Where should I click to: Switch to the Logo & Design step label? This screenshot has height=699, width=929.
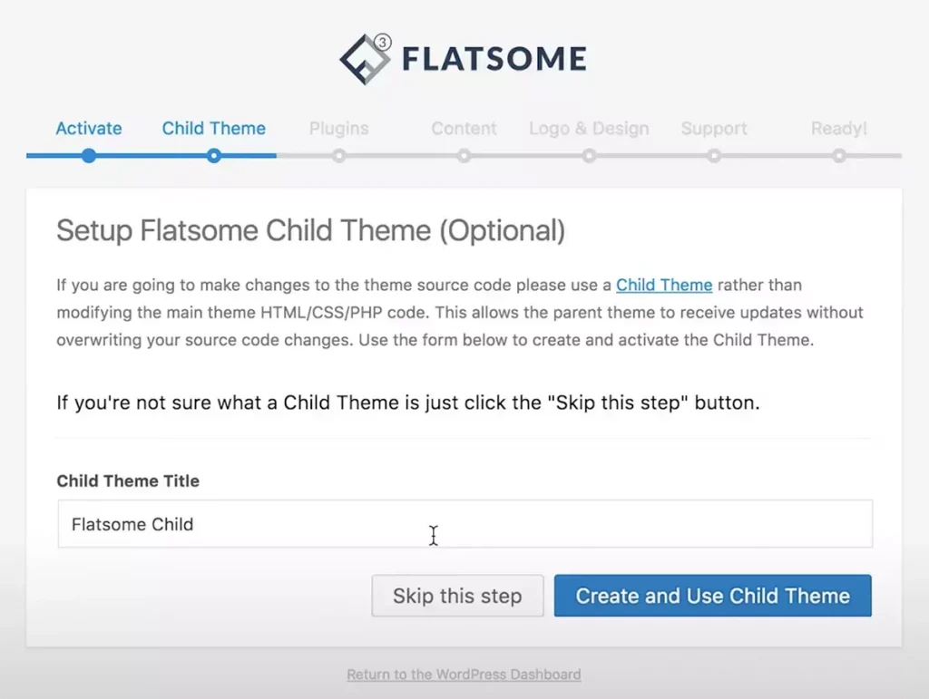(x=589, y=129)
